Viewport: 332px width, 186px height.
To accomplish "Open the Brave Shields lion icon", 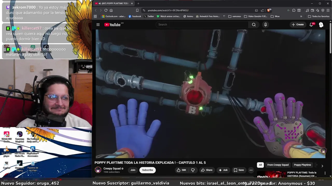I will pyautogui.click(x=269, y=10).
